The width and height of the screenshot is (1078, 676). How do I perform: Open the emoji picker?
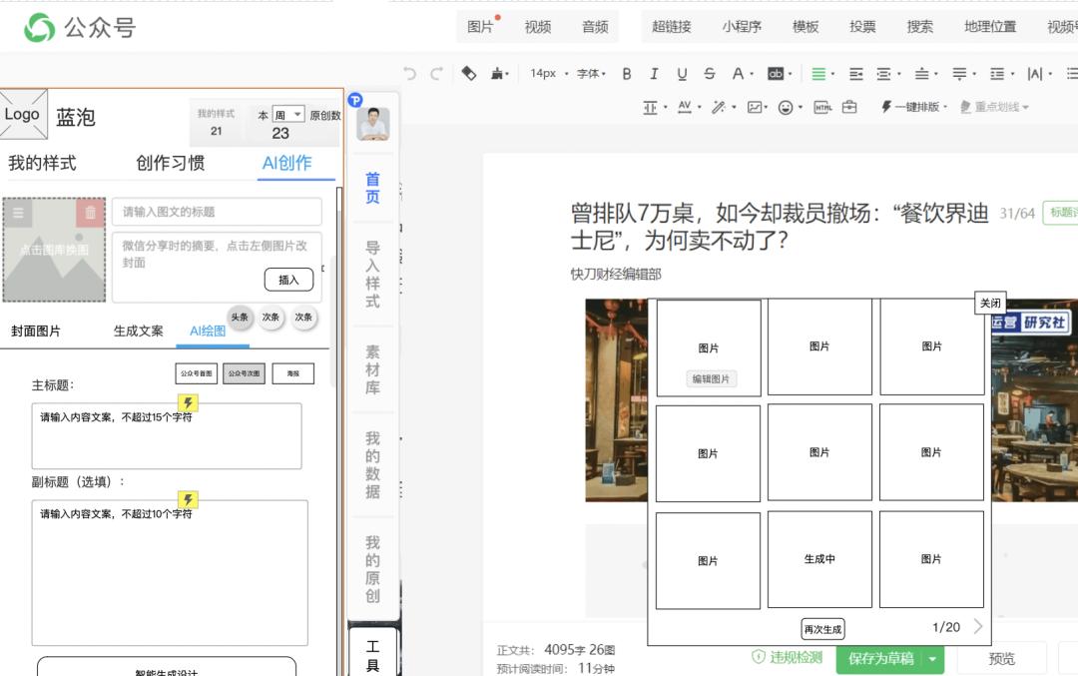(x=786, y=107)
